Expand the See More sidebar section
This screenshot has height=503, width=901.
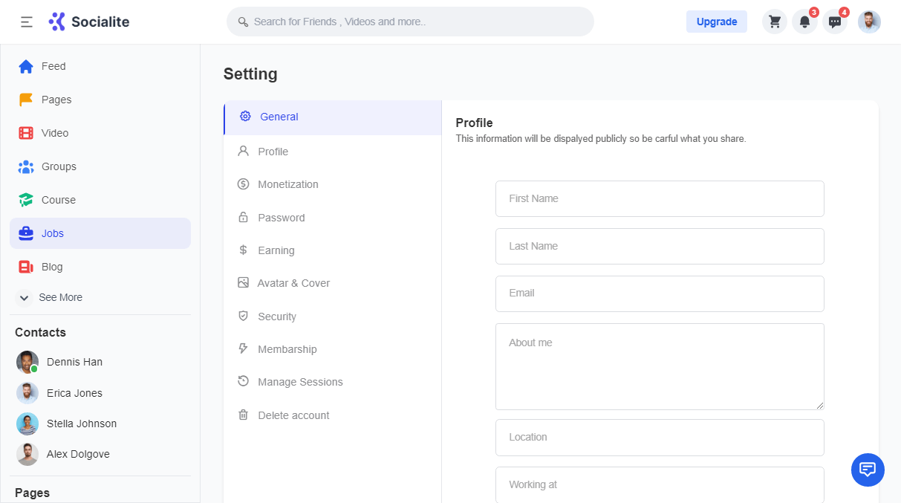pyautogui.click(x=51, y=297)
